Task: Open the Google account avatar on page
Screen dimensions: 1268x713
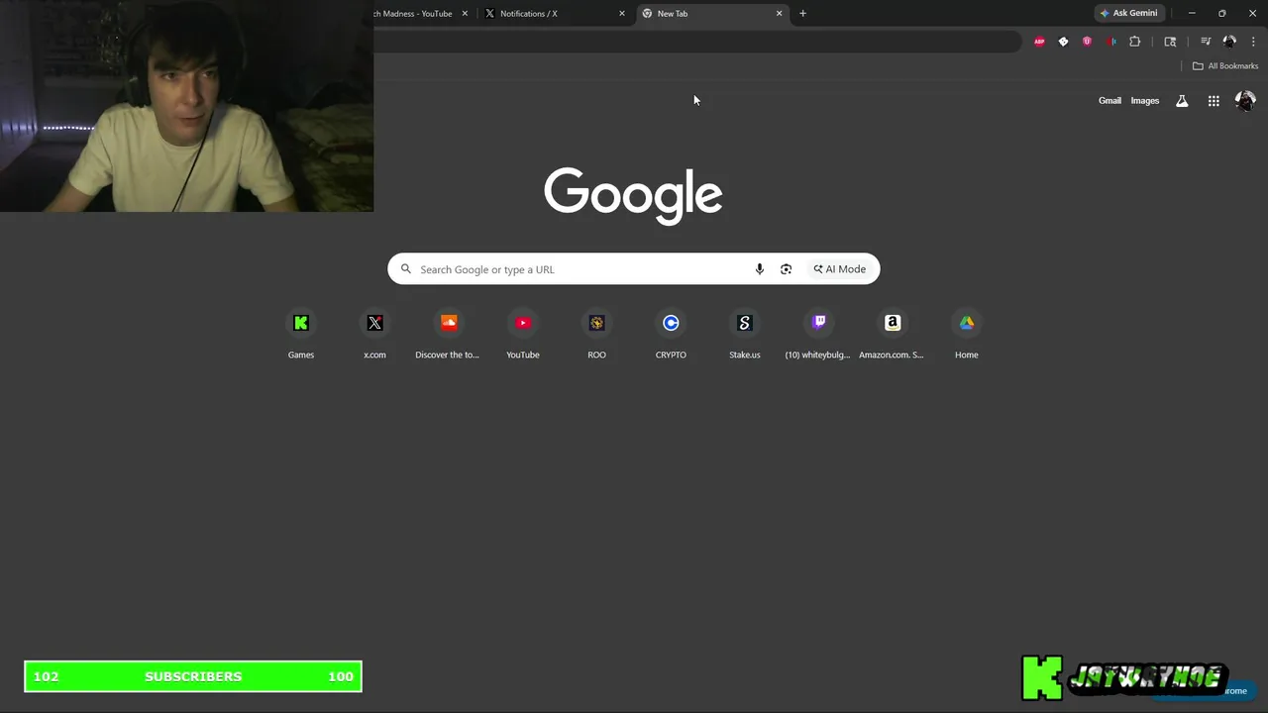Action: click(1245, 101)
